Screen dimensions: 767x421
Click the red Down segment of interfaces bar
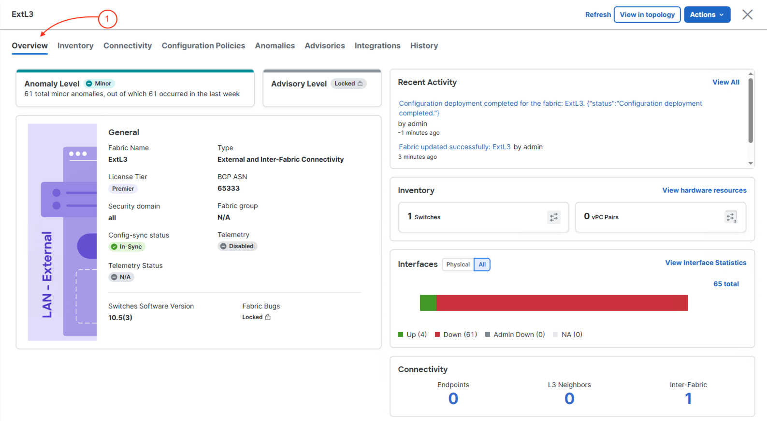[562, 303]
